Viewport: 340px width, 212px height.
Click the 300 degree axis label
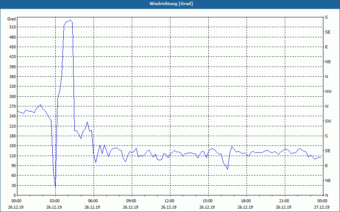coord(13,97)
